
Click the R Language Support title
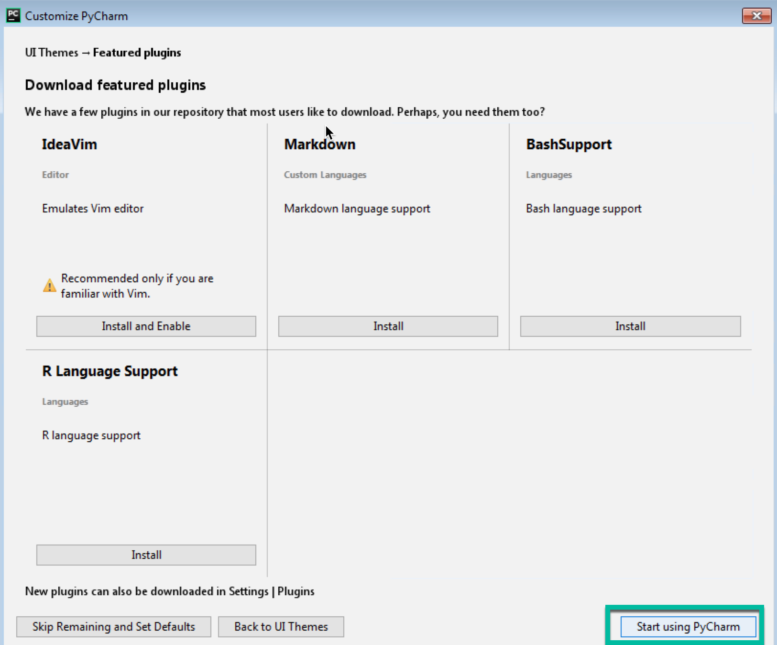point(110,371)
